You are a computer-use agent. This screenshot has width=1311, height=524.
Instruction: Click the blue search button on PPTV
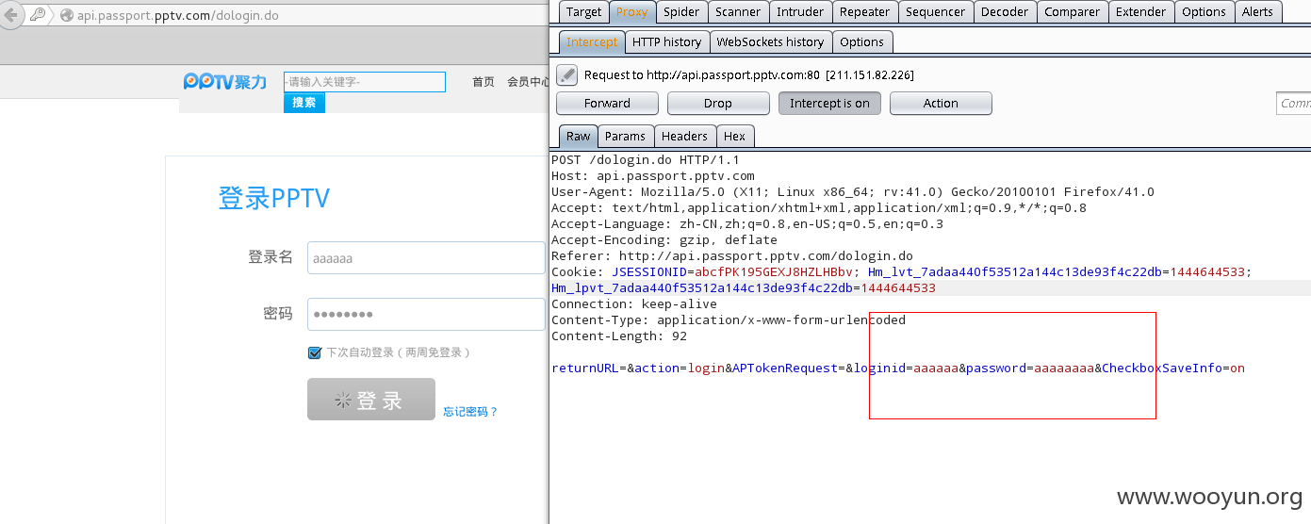tap(303, 103)
